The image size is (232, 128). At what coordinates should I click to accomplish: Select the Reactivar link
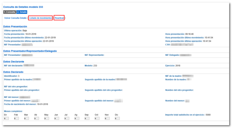click(59, 18)
